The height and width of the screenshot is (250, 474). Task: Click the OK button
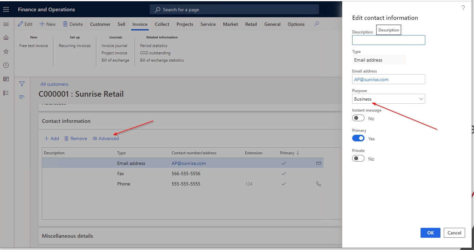pos(430,233)
